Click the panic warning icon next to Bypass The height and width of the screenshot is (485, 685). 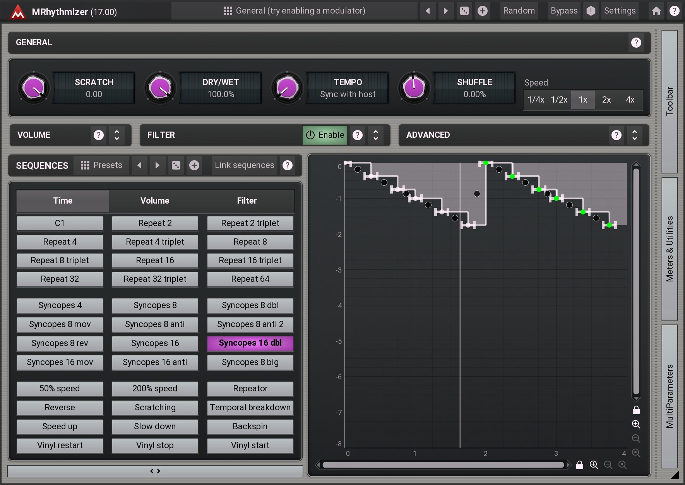pos(591,11)
